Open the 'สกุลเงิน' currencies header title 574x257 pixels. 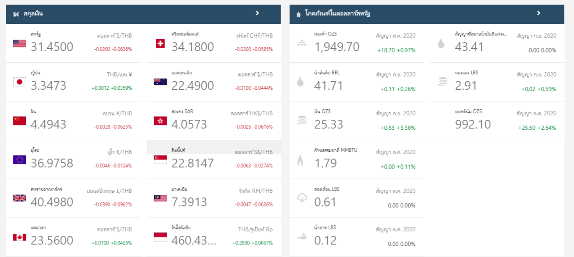pos(33,14)
